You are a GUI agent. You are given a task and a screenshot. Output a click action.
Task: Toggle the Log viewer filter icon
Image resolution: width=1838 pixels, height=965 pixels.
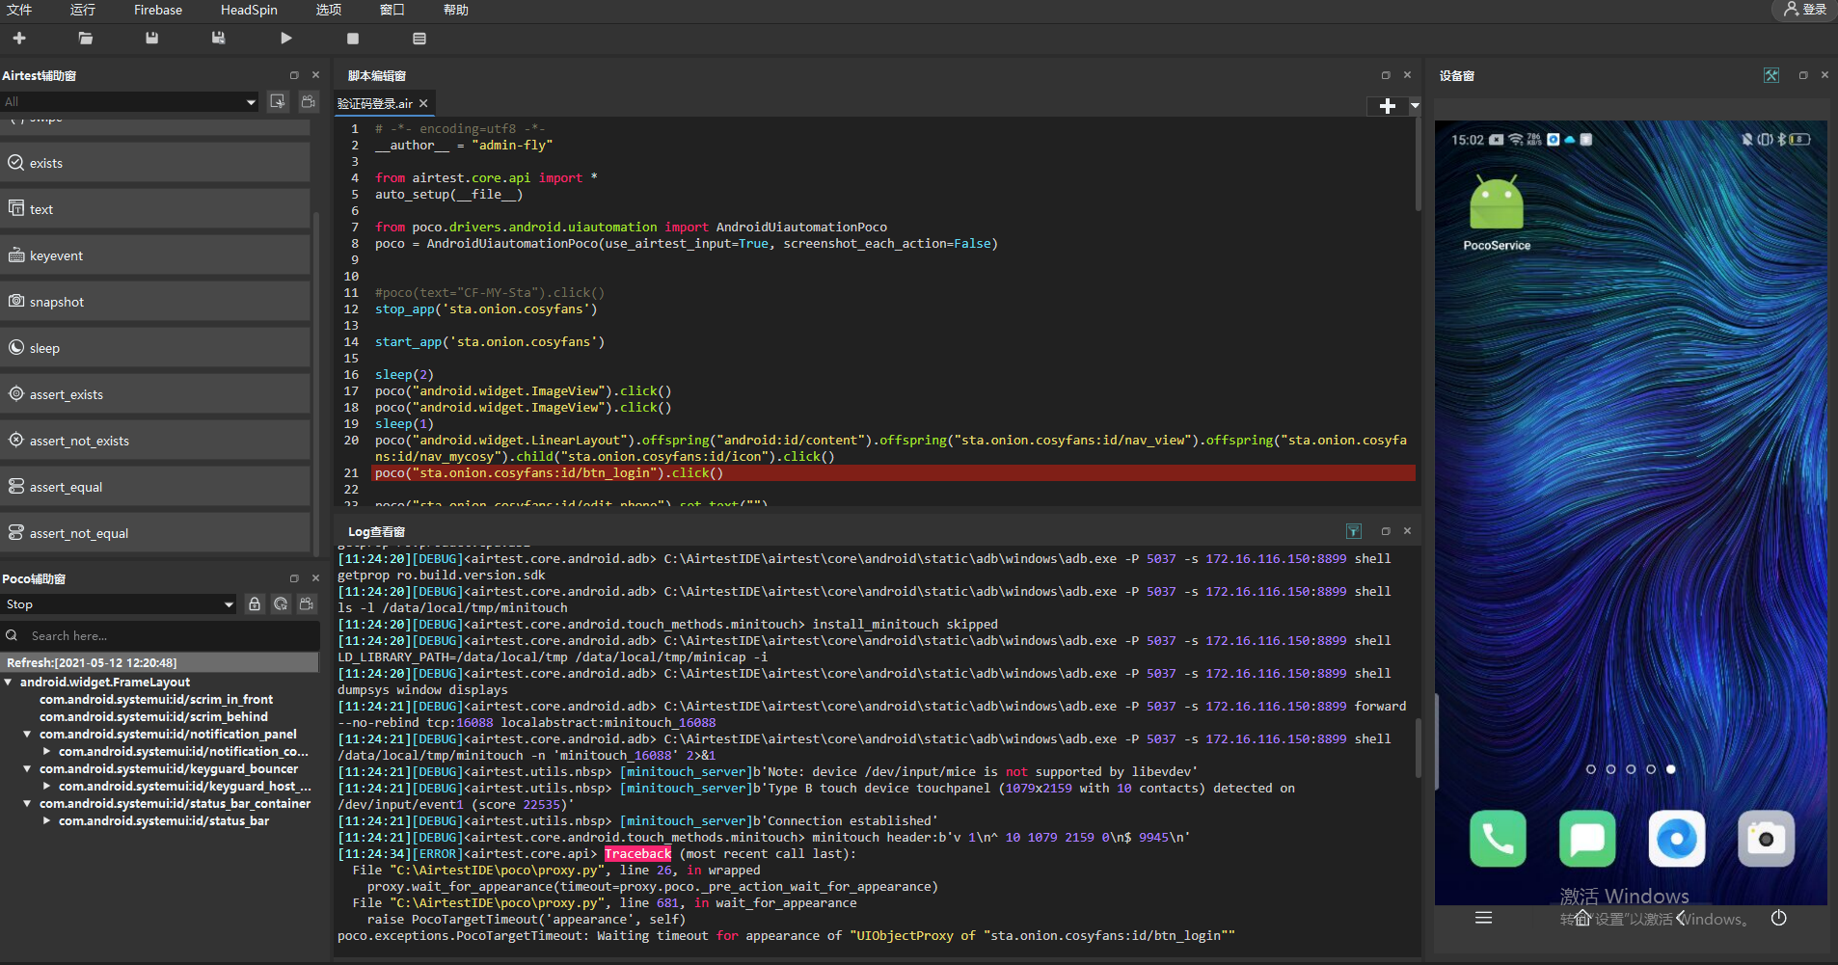(x=1354, y=531)
